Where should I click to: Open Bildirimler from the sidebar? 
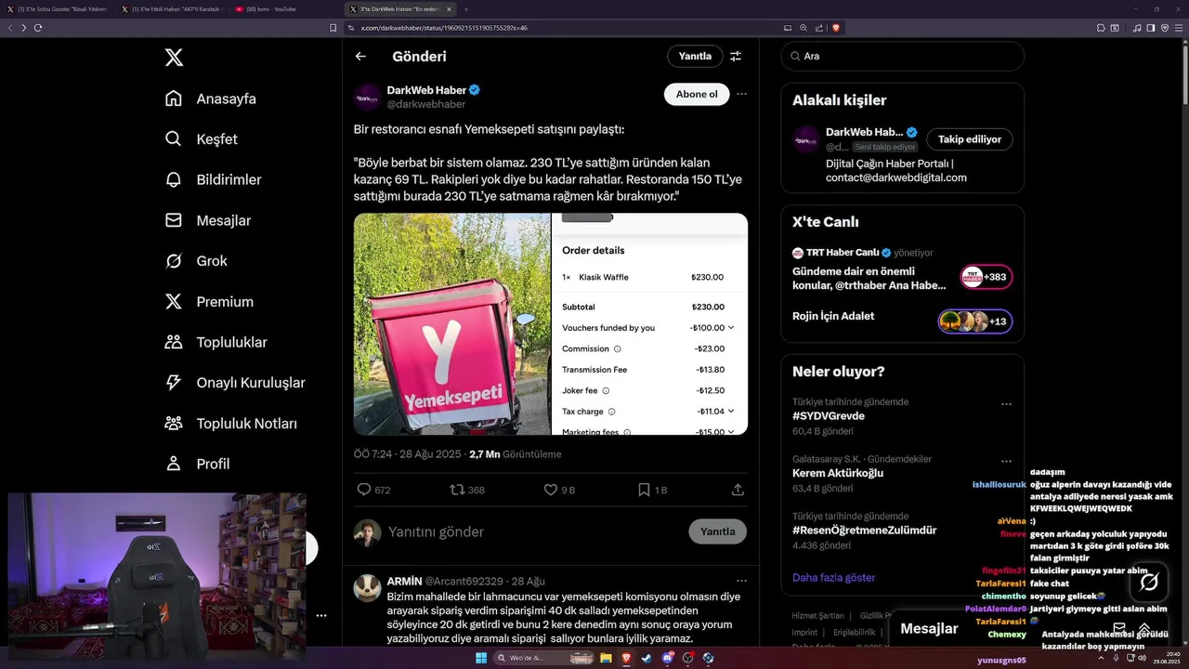click(x=213, y=179)
